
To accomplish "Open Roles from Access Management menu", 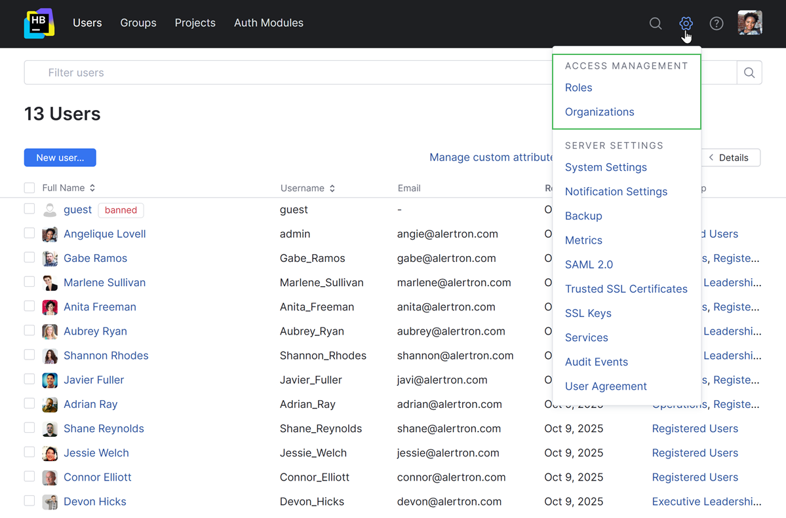I will pos(578,88).
